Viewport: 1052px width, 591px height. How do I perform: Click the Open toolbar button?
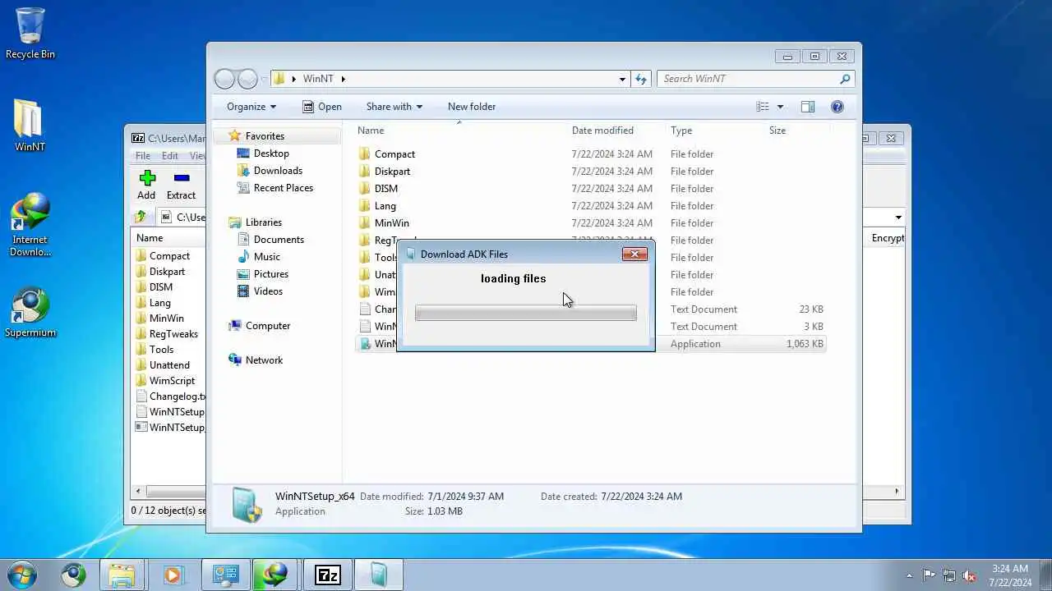321,107
